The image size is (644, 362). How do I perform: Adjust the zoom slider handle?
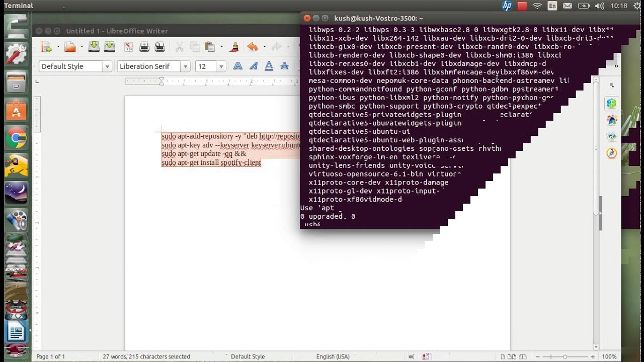[x=565, y=356]
